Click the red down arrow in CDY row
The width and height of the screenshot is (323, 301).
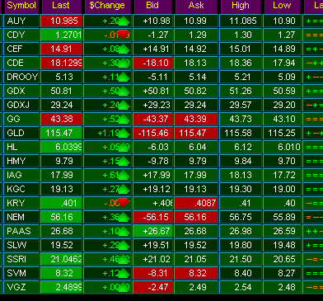pyautogui.click(x=124, y=35)
